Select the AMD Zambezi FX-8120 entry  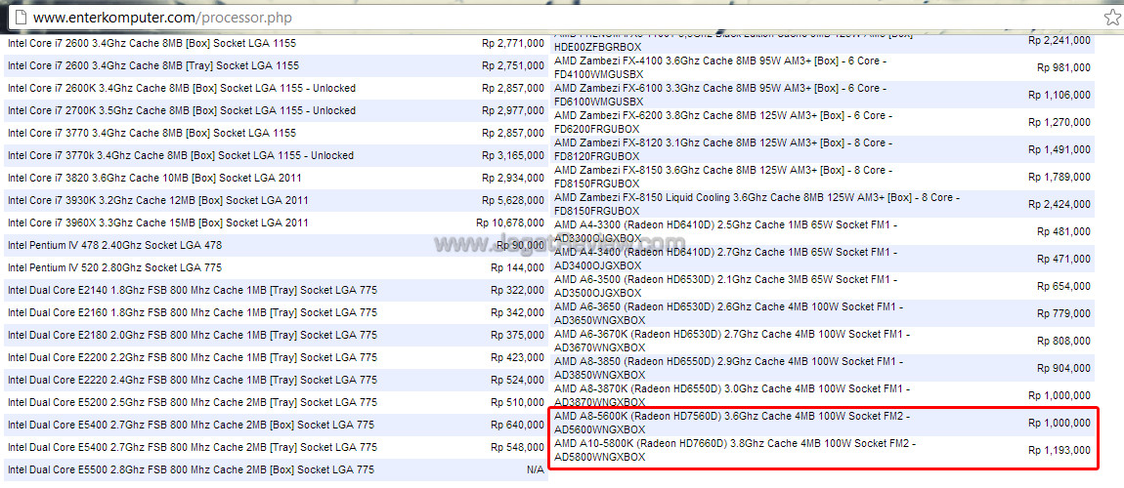coord(719,148)
